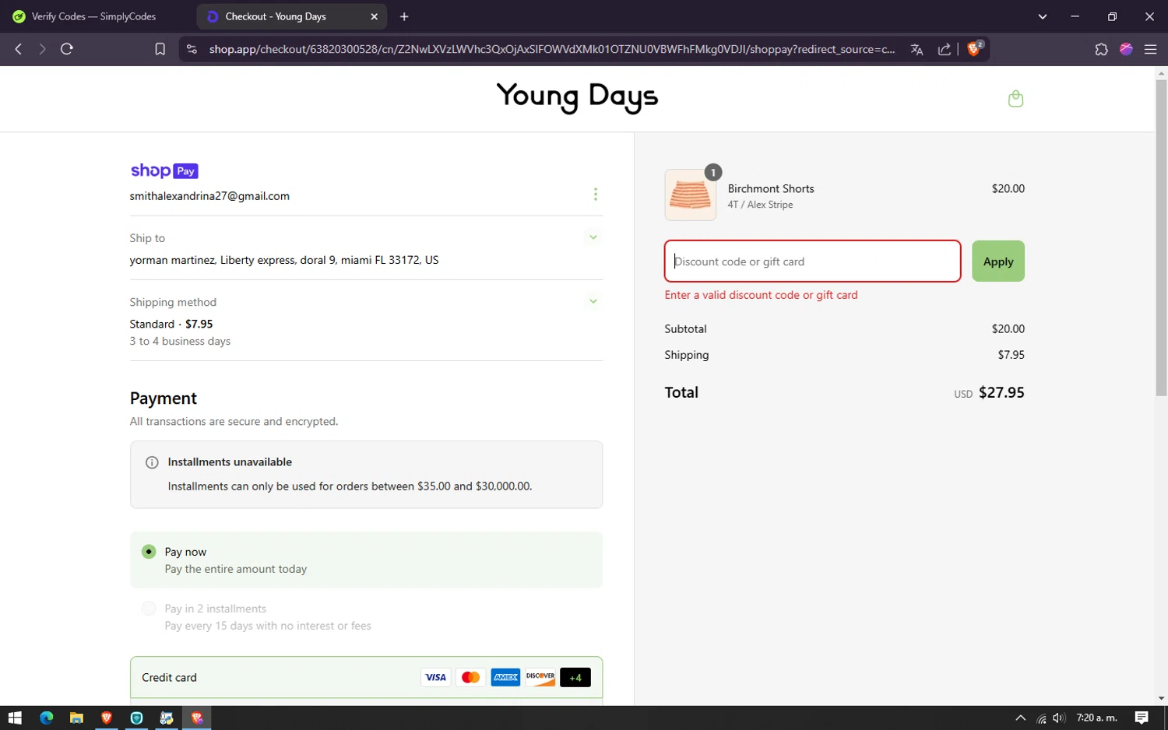Image resolution: width=1168 pixels, height=730 pixels.
Task: Bookmark this page icon
Action: point(160,49)
